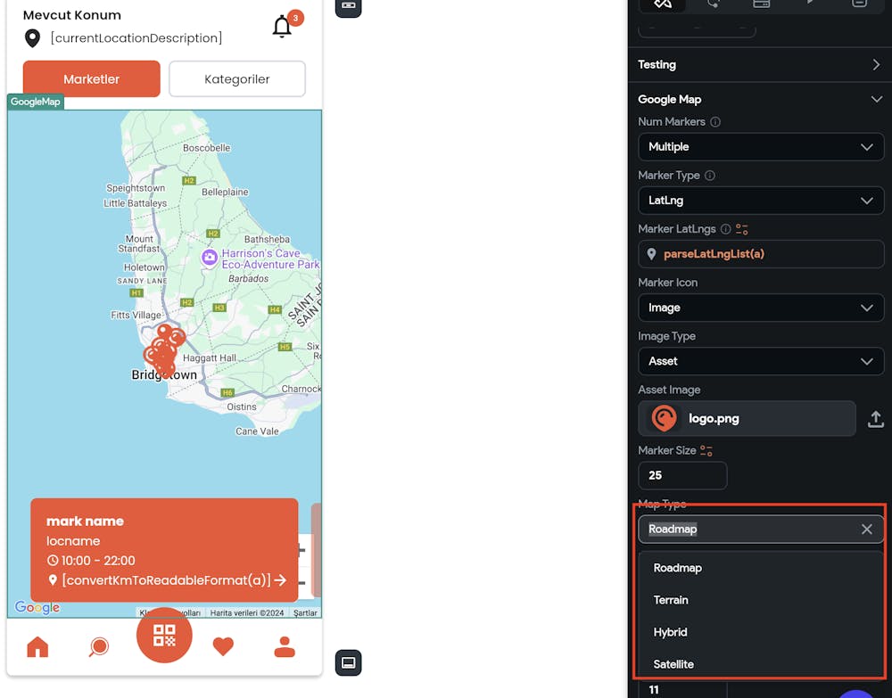
Task: Open variable settings icon beside Marker Size
Action: pos(706,451)
